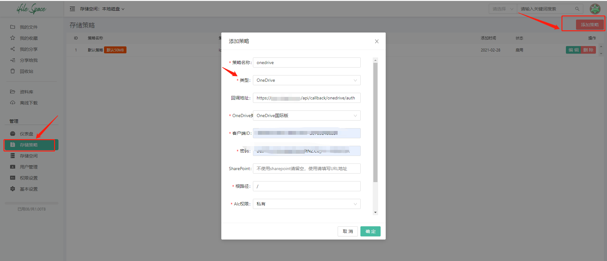Open the user avatar menu

(595, 9)
